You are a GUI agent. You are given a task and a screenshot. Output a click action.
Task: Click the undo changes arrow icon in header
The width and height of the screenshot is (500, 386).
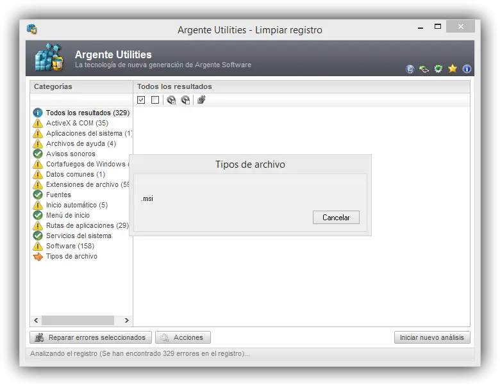point(424,68)
